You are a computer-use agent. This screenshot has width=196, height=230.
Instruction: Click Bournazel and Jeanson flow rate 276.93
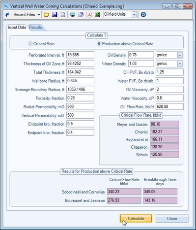point(124,200)
